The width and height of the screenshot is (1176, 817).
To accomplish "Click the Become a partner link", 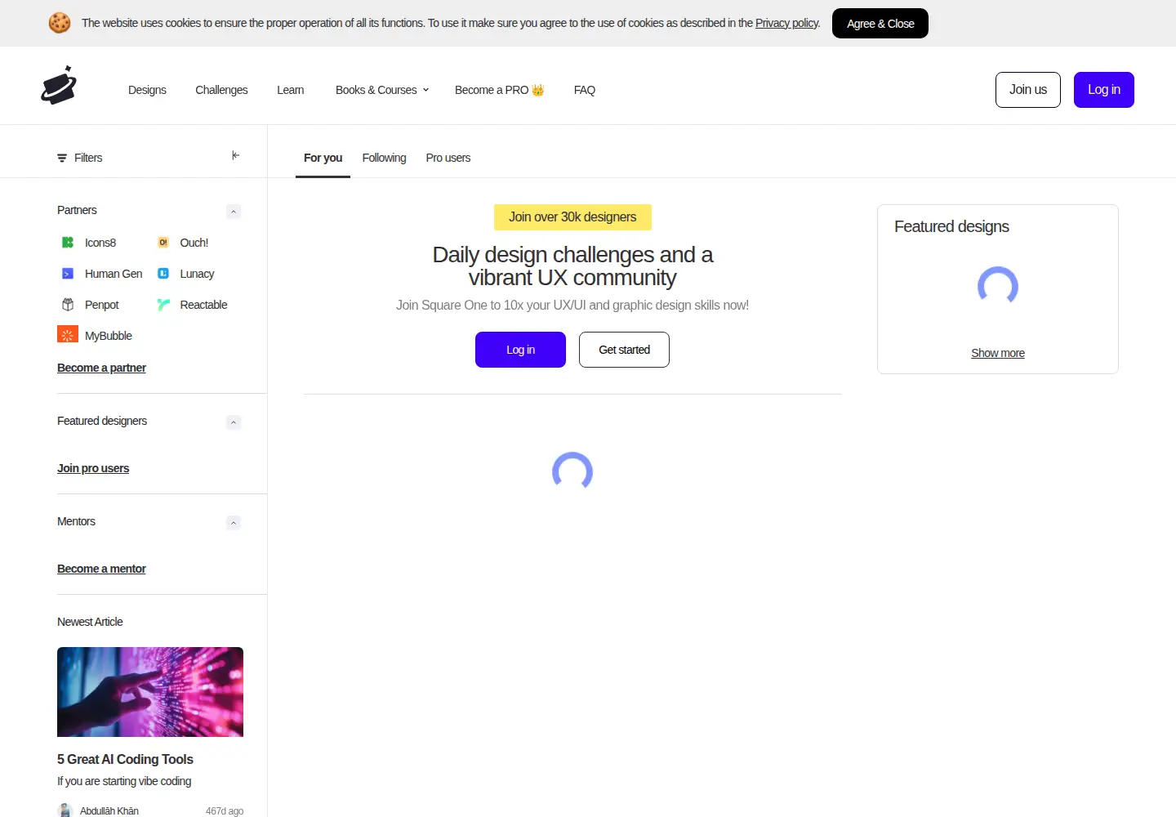I will point(101,368).
